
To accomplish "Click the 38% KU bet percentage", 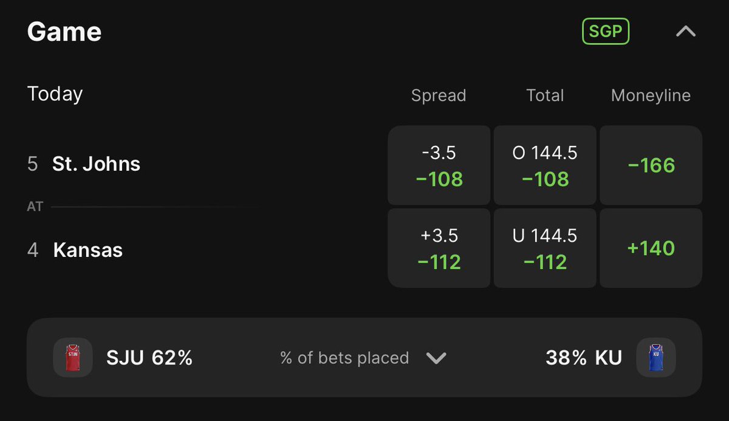I will pyautogui.click(x=583, y=358).
